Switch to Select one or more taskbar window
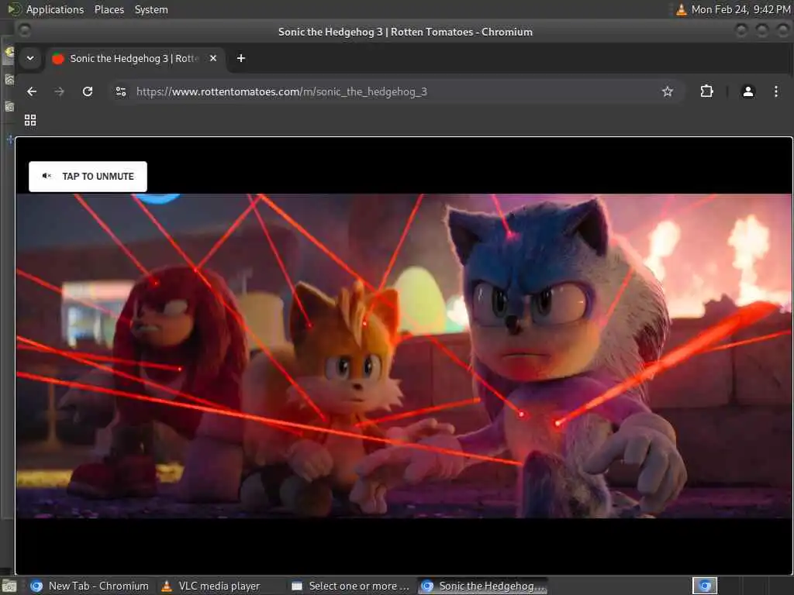Image resolution: width=794 pixels, height=595 pixels. click(351, 586)
